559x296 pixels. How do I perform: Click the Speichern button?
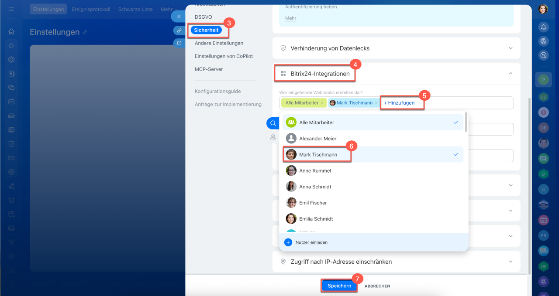coord(339,286)
